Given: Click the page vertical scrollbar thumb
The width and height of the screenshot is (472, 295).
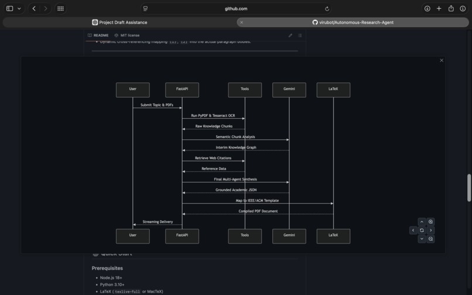Looking at the screenshot, I should click(x=469, y=187).
